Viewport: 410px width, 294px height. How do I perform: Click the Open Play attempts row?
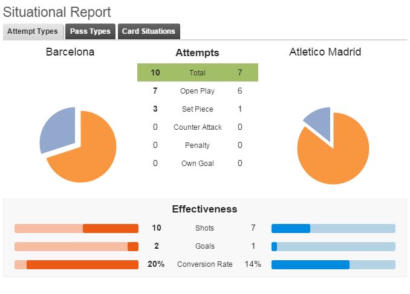pyautogui.click(x=197, y=91)
